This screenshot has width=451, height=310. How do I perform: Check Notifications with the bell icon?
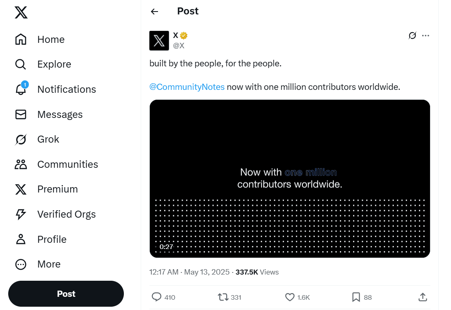coord(66,89)
